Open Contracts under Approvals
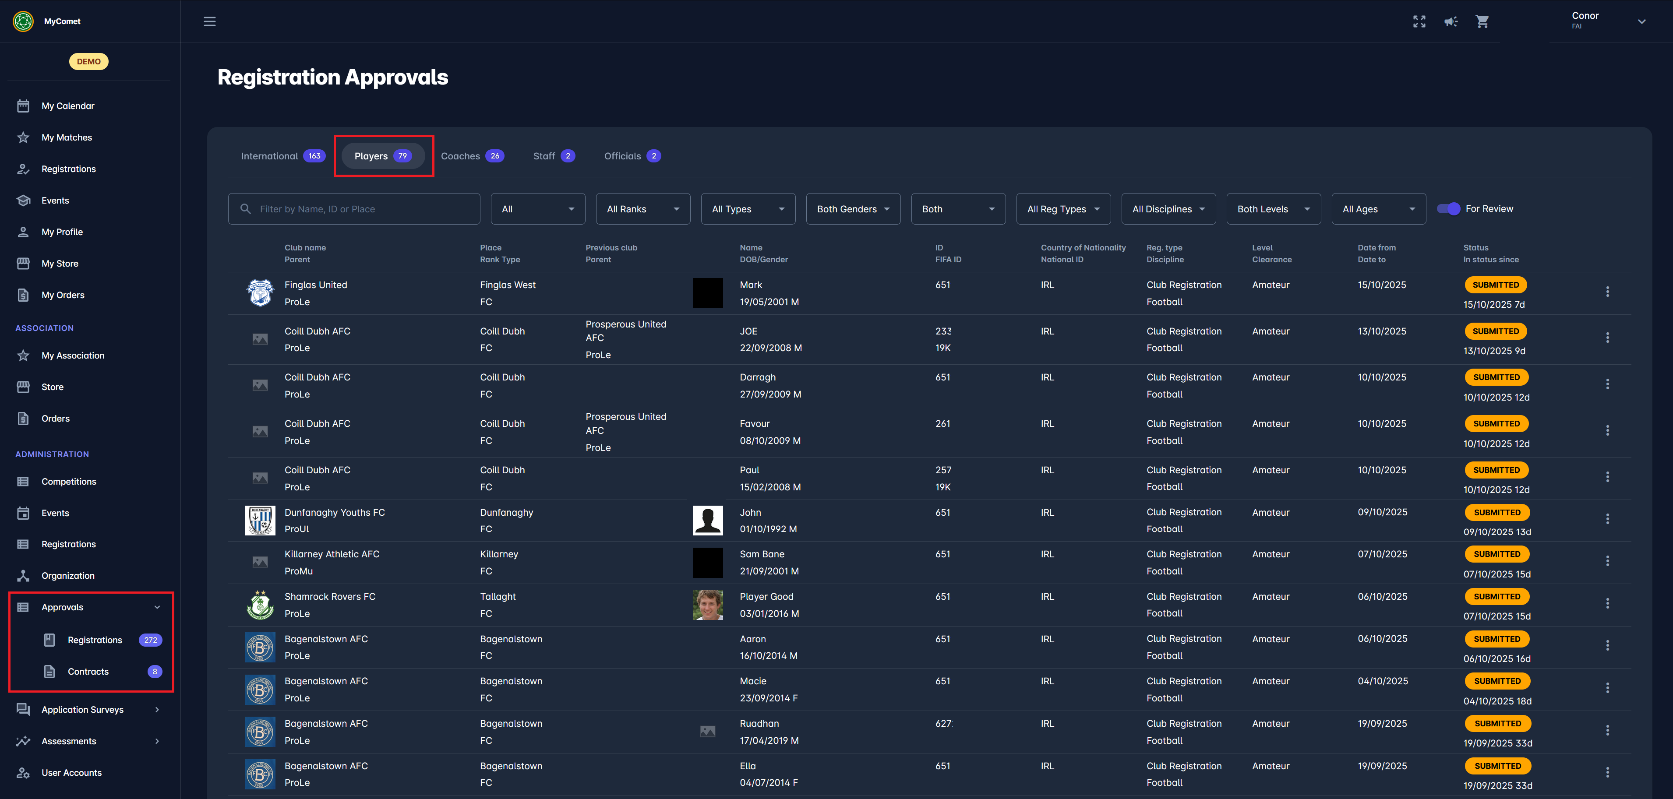This screenshot has width=1673, height=799. (88, 672)
